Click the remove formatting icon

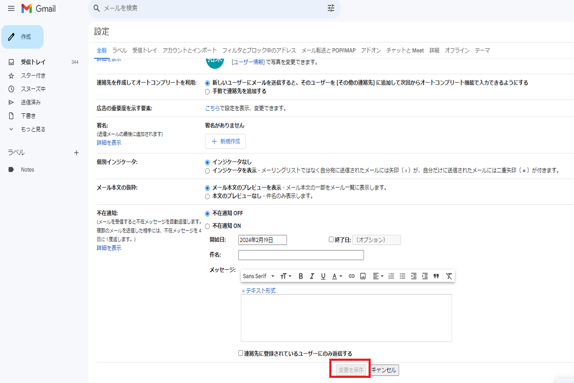[448, 276]
